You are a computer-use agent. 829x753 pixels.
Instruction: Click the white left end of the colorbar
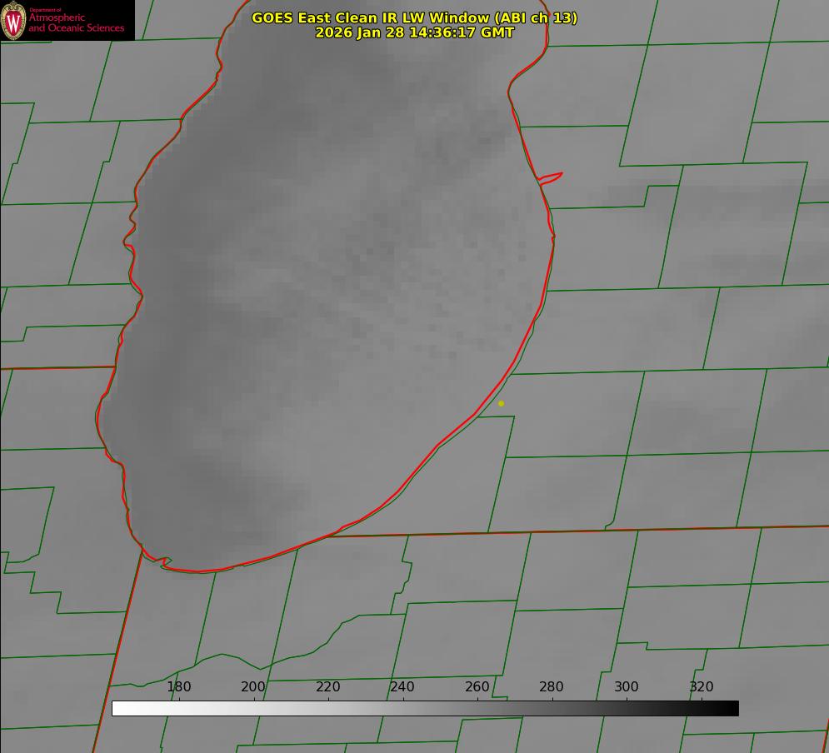click(x=118, y=709)
